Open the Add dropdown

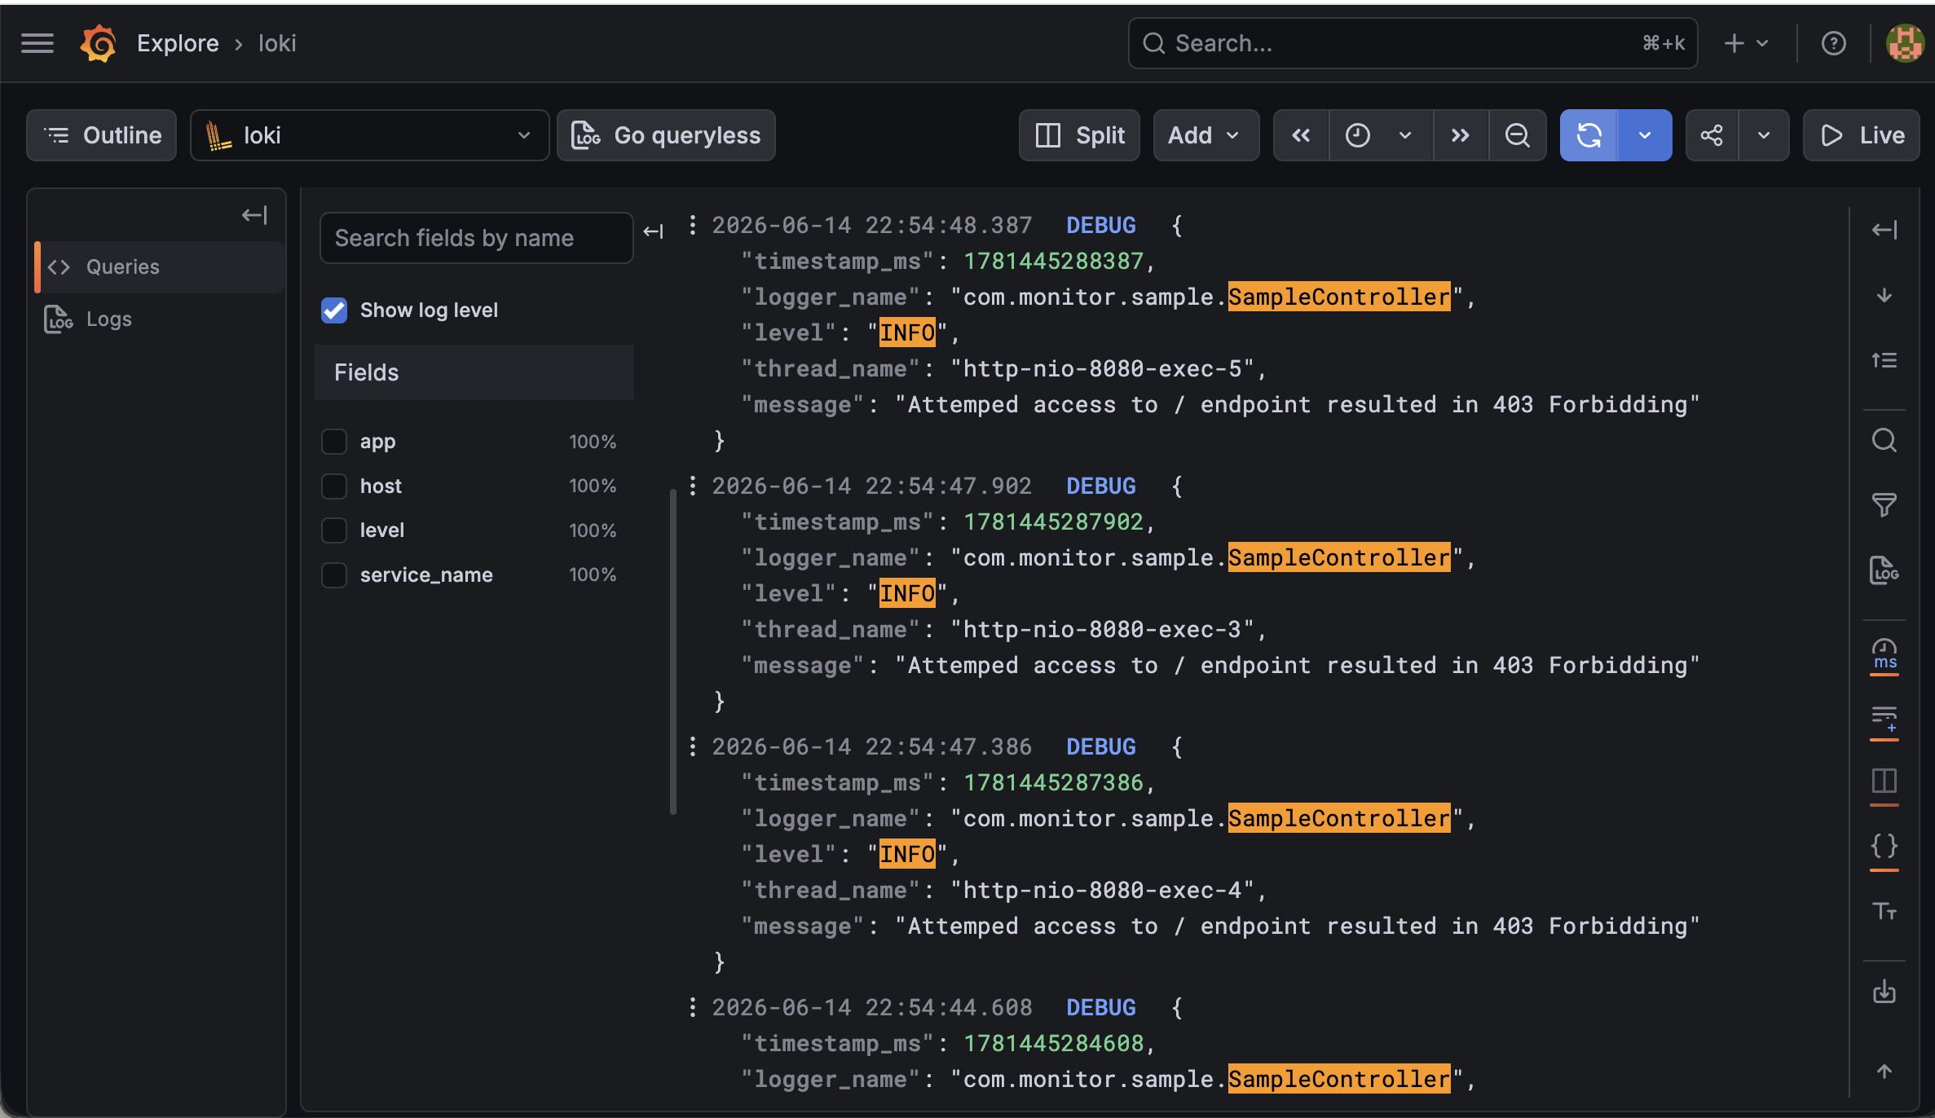[1206, 135]
